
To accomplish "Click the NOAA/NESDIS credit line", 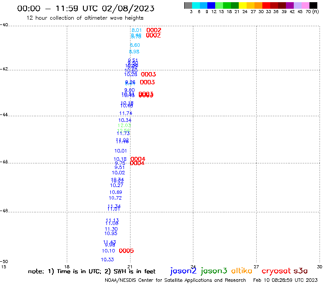I will (175, 281).
